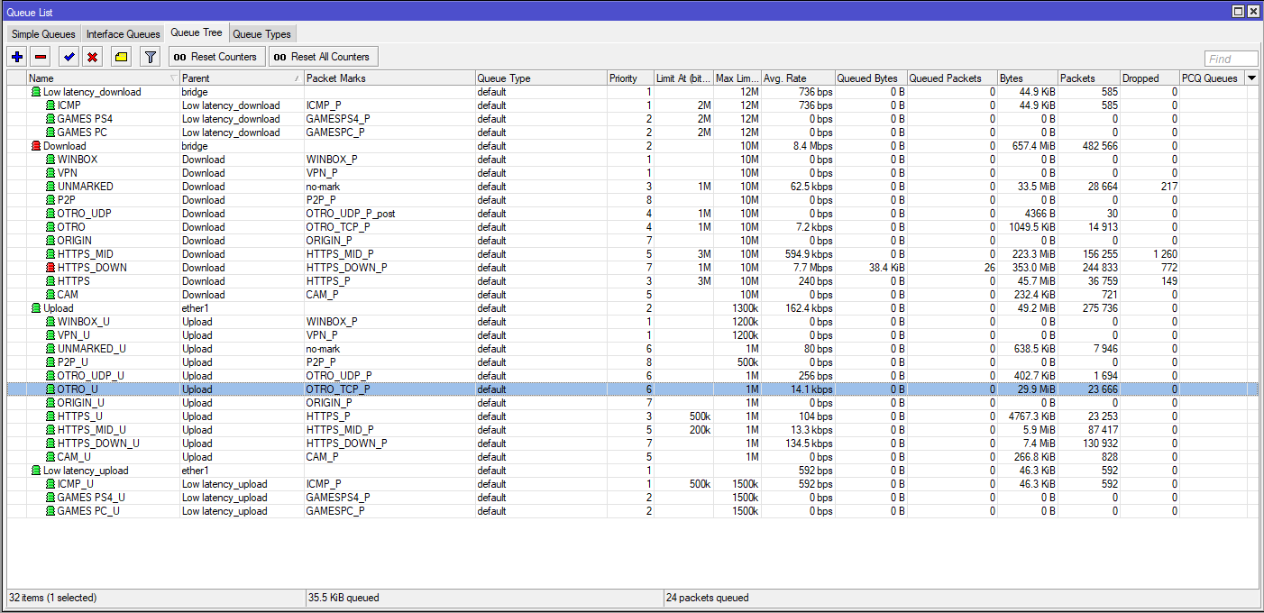Open the Queue Types tab

pyautogui.click(x=261, y=34)
